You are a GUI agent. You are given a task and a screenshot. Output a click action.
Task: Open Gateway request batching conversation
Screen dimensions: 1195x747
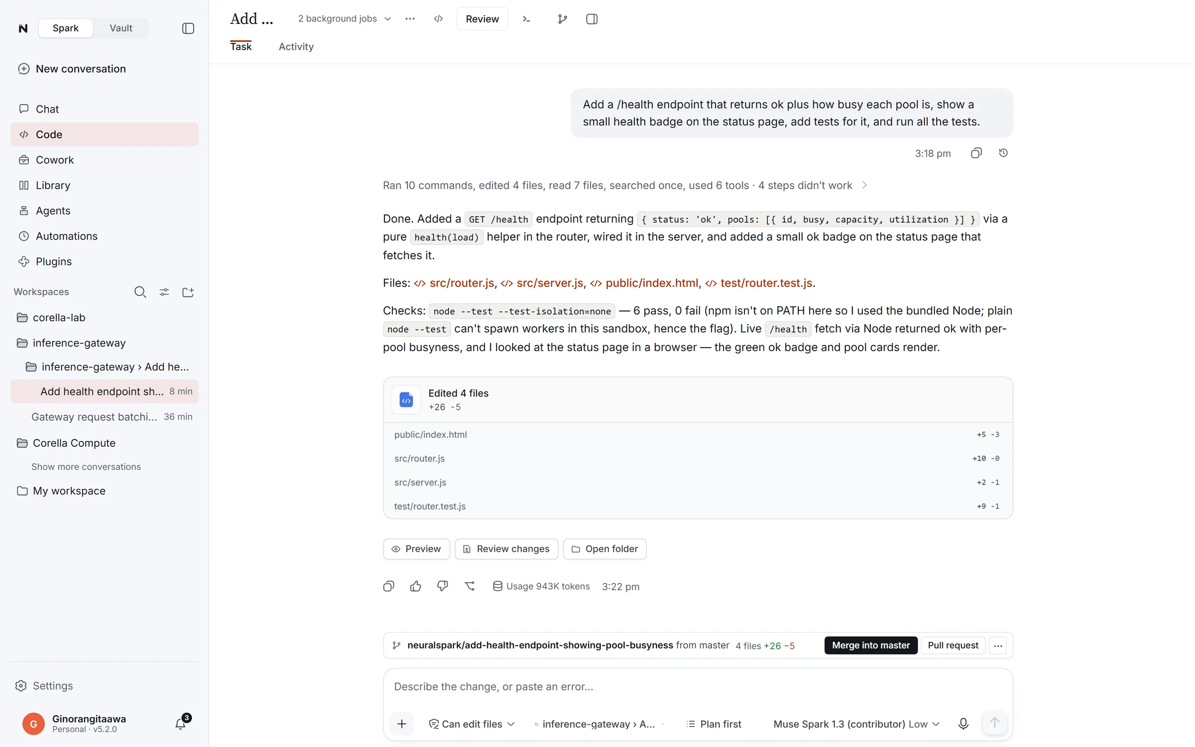pos(104,416)
